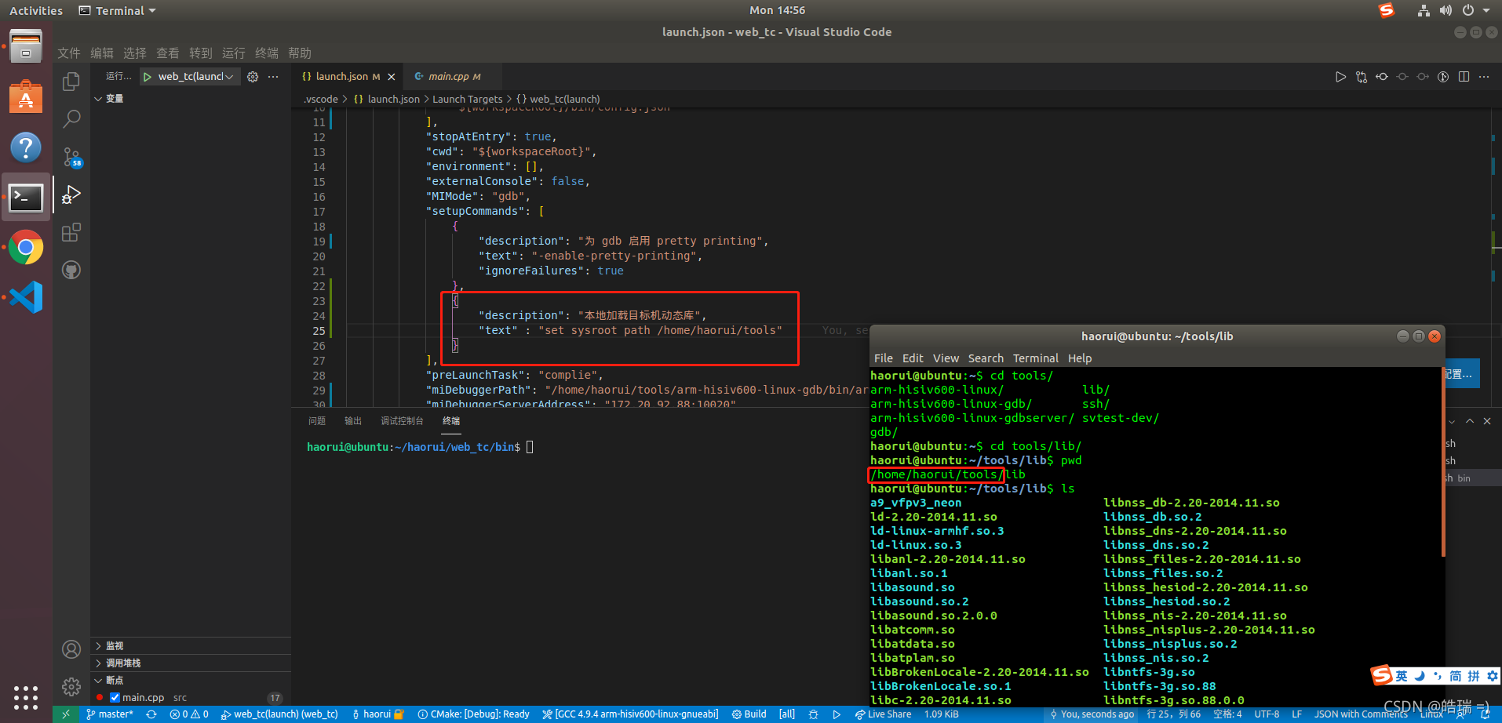The image size is (1502, 723).
Task: Switch to the 问题 problems panel tab
Action: [317, 421]
